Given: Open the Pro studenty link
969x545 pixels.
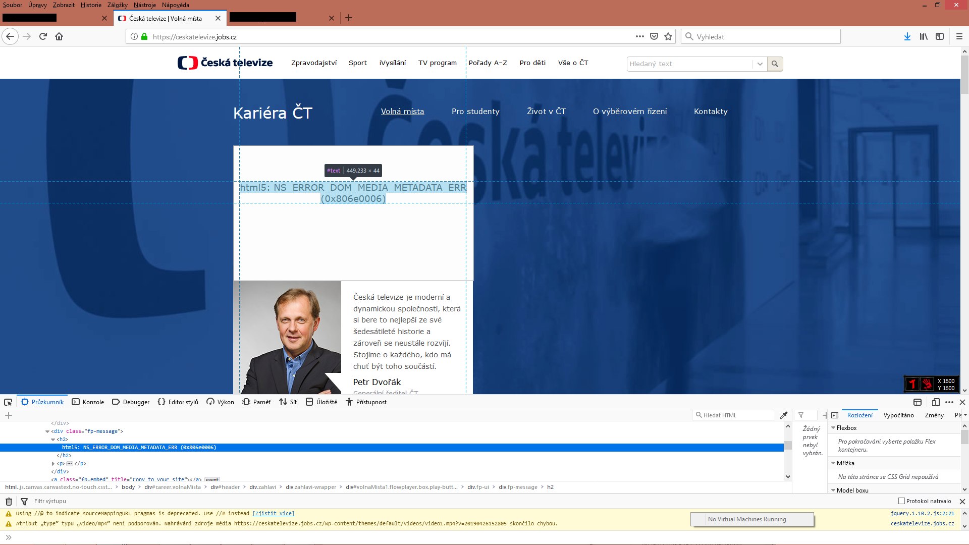Looking at the screenshot, I should (475, 112).
